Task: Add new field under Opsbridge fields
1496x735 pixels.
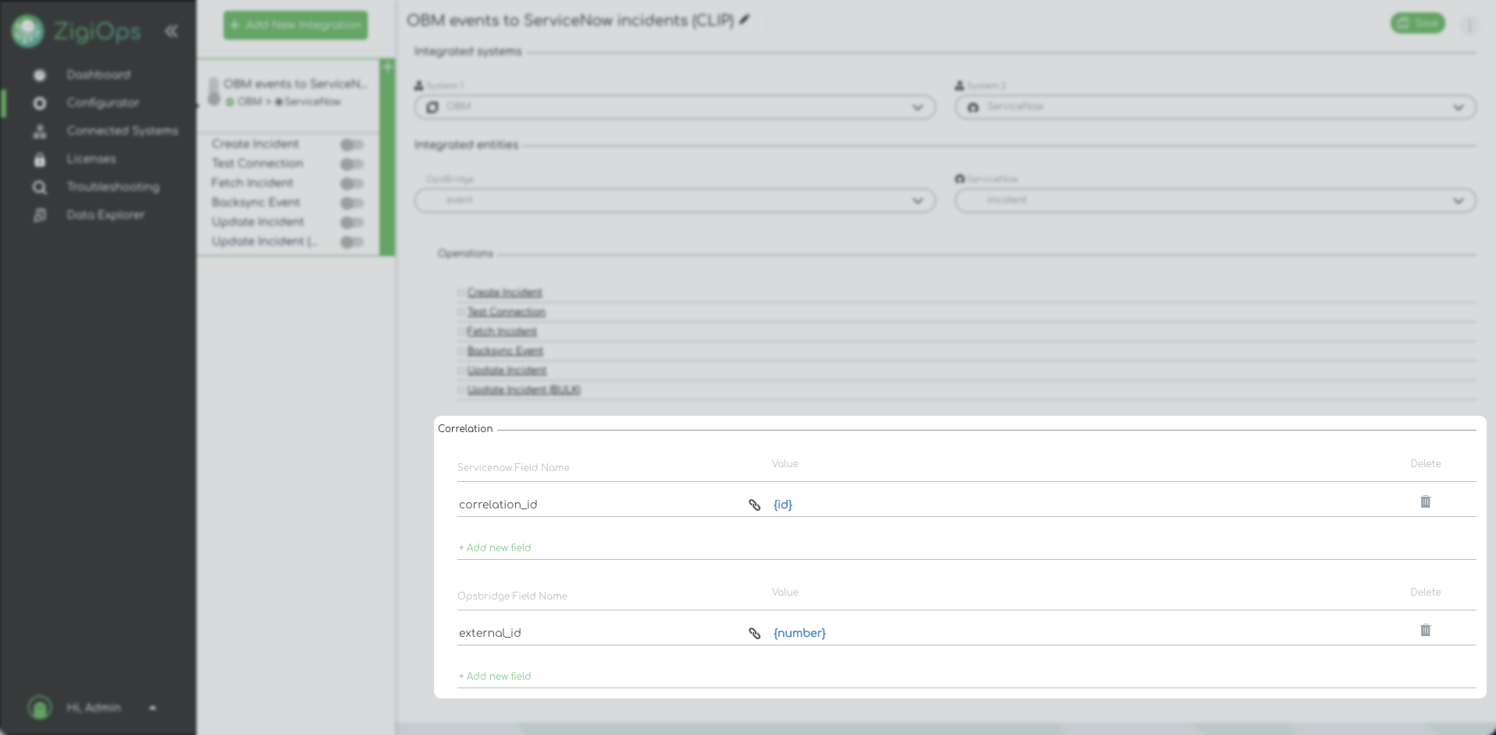Action: click(495, 676)
